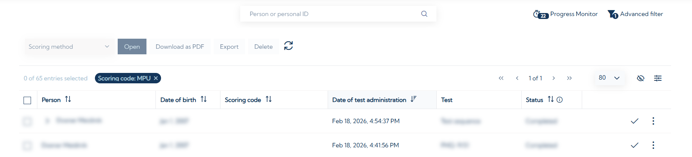Open three-dot menu for 4:54:37 PM row

[x=653, y=121]
